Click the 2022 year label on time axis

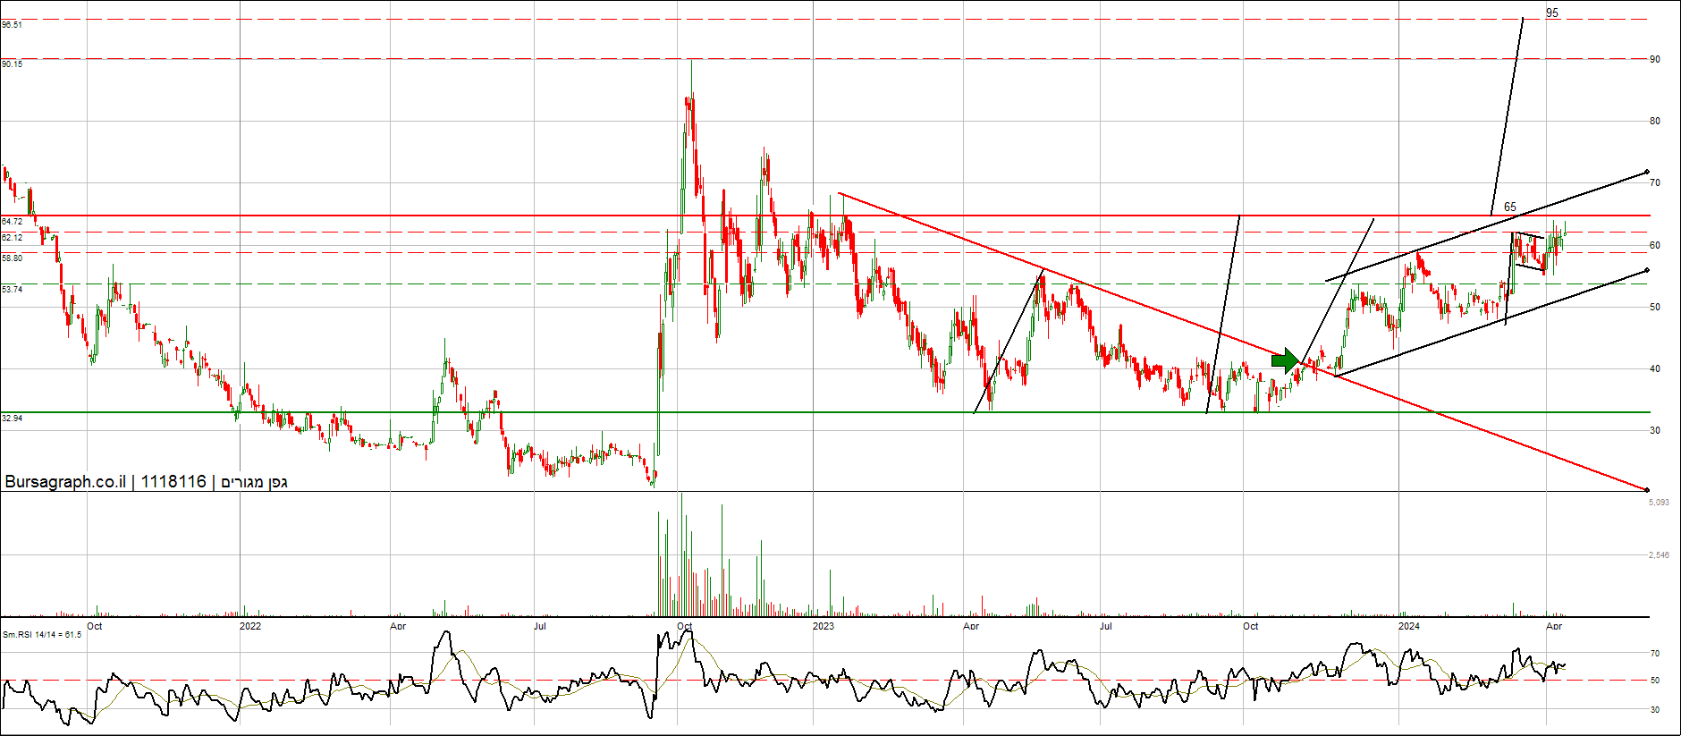click(250, 626)
